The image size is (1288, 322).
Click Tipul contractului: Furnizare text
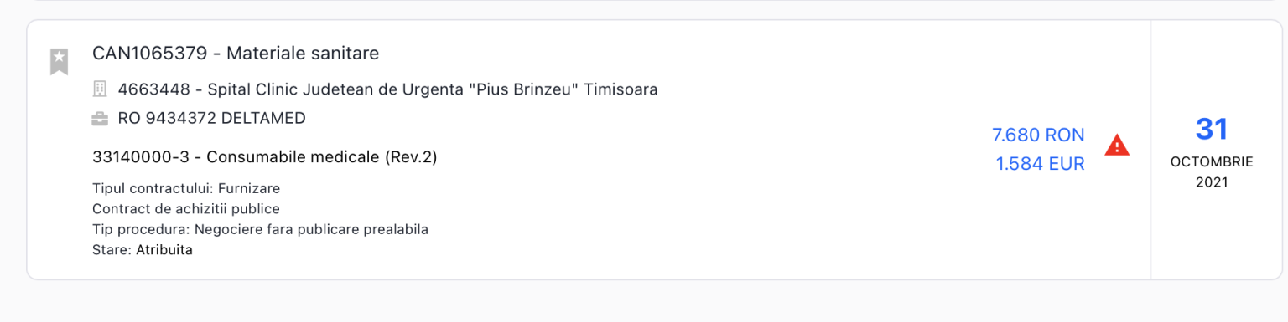[186, 188]
